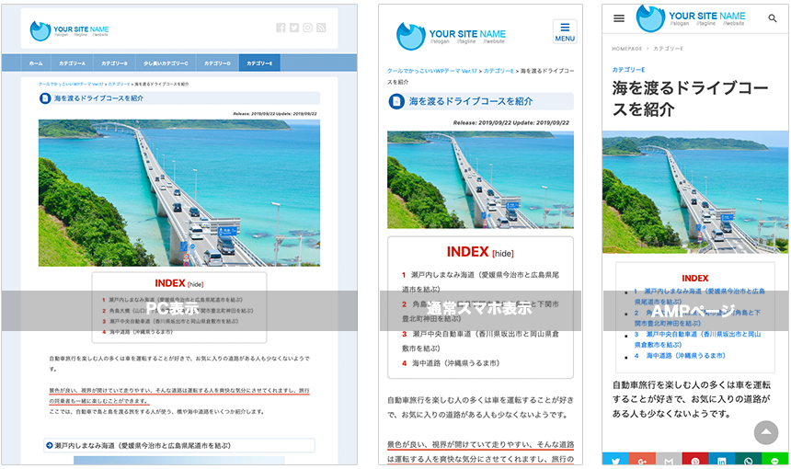Image resolution: width=791 pixels, height=469 pixels.
Task: Click the site logo in AMP page header
Action: [x=691, y=18]
